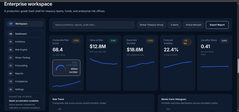Click the Monte Carlo Histogram panel title
This screenshot has height=112, width=239.
pyautogui.click(x=174, y=99)
